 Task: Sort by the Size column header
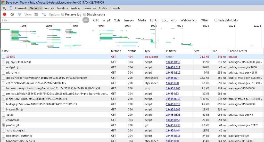click(x=202, y=51)
